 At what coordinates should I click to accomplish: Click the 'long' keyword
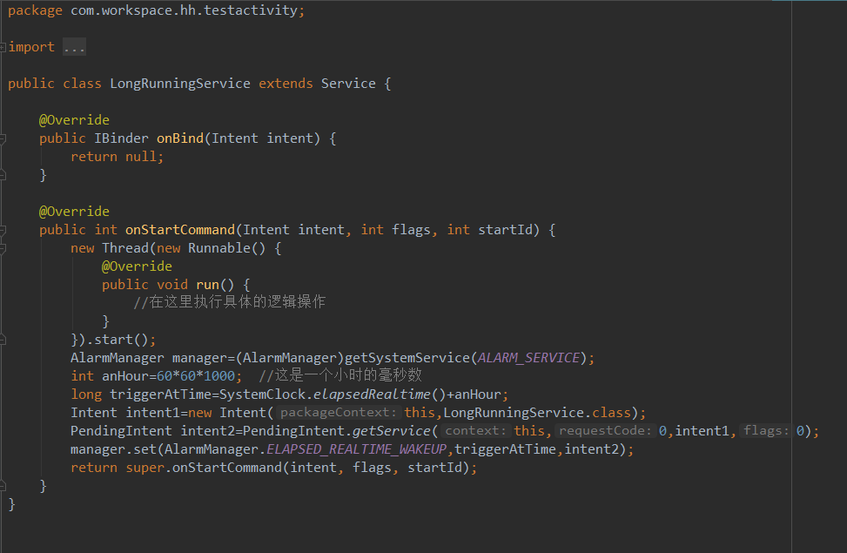(86, 395)
